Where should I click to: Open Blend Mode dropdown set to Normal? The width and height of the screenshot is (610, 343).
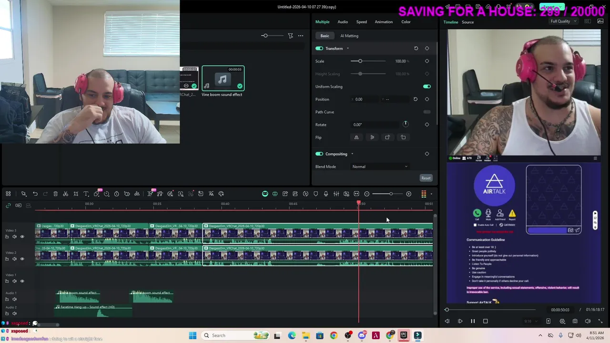click(380, 167)
